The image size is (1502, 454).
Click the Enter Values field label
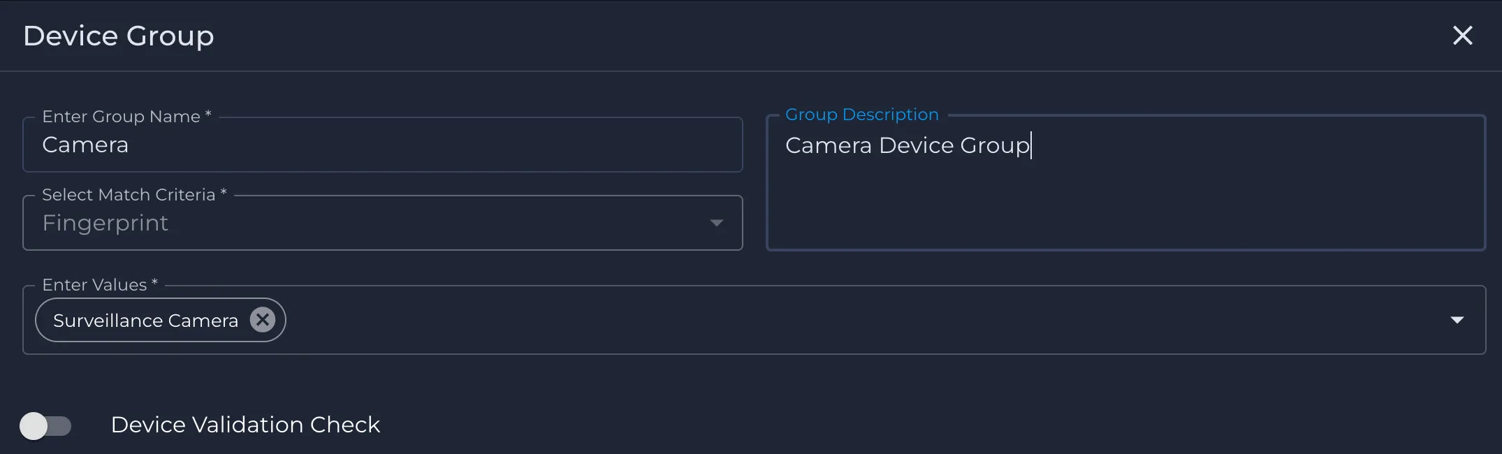coord(100,285)
